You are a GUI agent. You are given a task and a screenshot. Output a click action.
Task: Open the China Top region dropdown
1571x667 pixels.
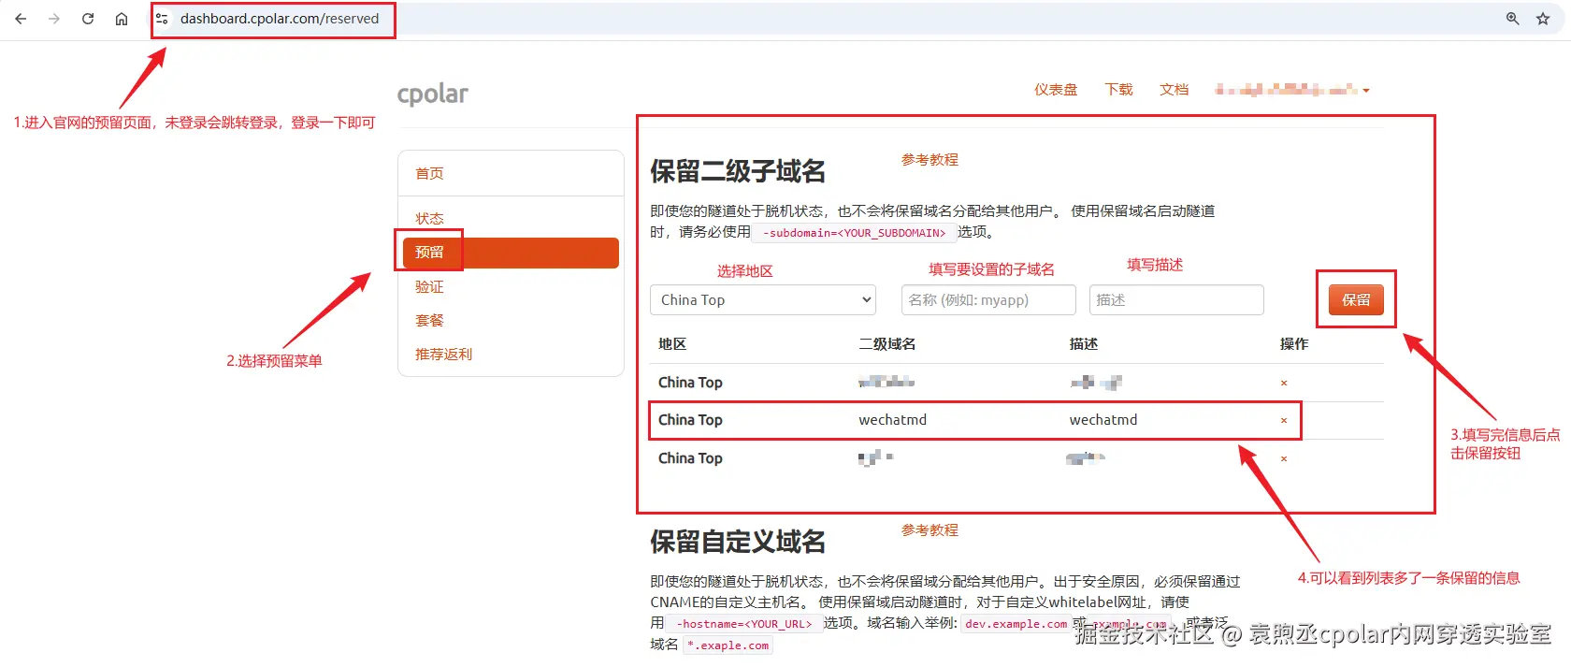[x=763, y=300]
